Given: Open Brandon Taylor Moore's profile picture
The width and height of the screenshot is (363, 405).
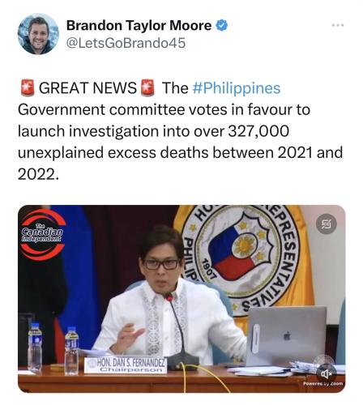Looking at the screenshot, I should click(x=38, y=34).
